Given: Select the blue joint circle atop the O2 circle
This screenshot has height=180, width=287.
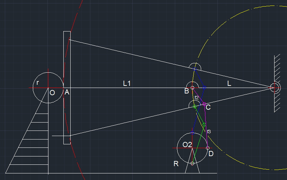Looking at the screenshot, I should click(192, 133).
